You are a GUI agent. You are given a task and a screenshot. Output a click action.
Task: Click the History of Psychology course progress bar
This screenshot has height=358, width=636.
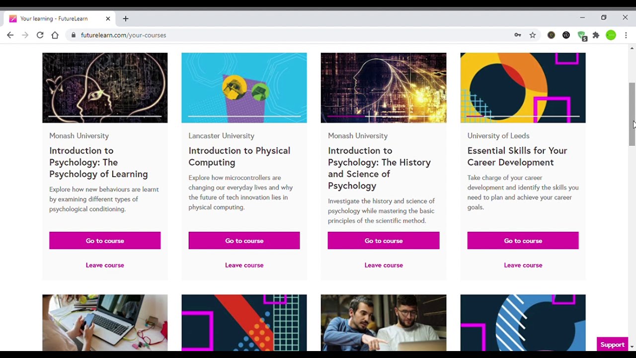click(x=384, y=116)
